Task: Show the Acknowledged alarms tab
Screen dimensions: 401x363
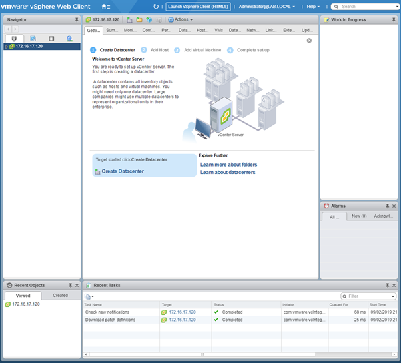Action: (384, 216)
